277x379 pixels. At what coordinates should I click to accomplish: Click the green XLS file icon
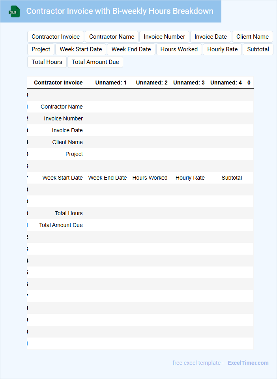14,11
